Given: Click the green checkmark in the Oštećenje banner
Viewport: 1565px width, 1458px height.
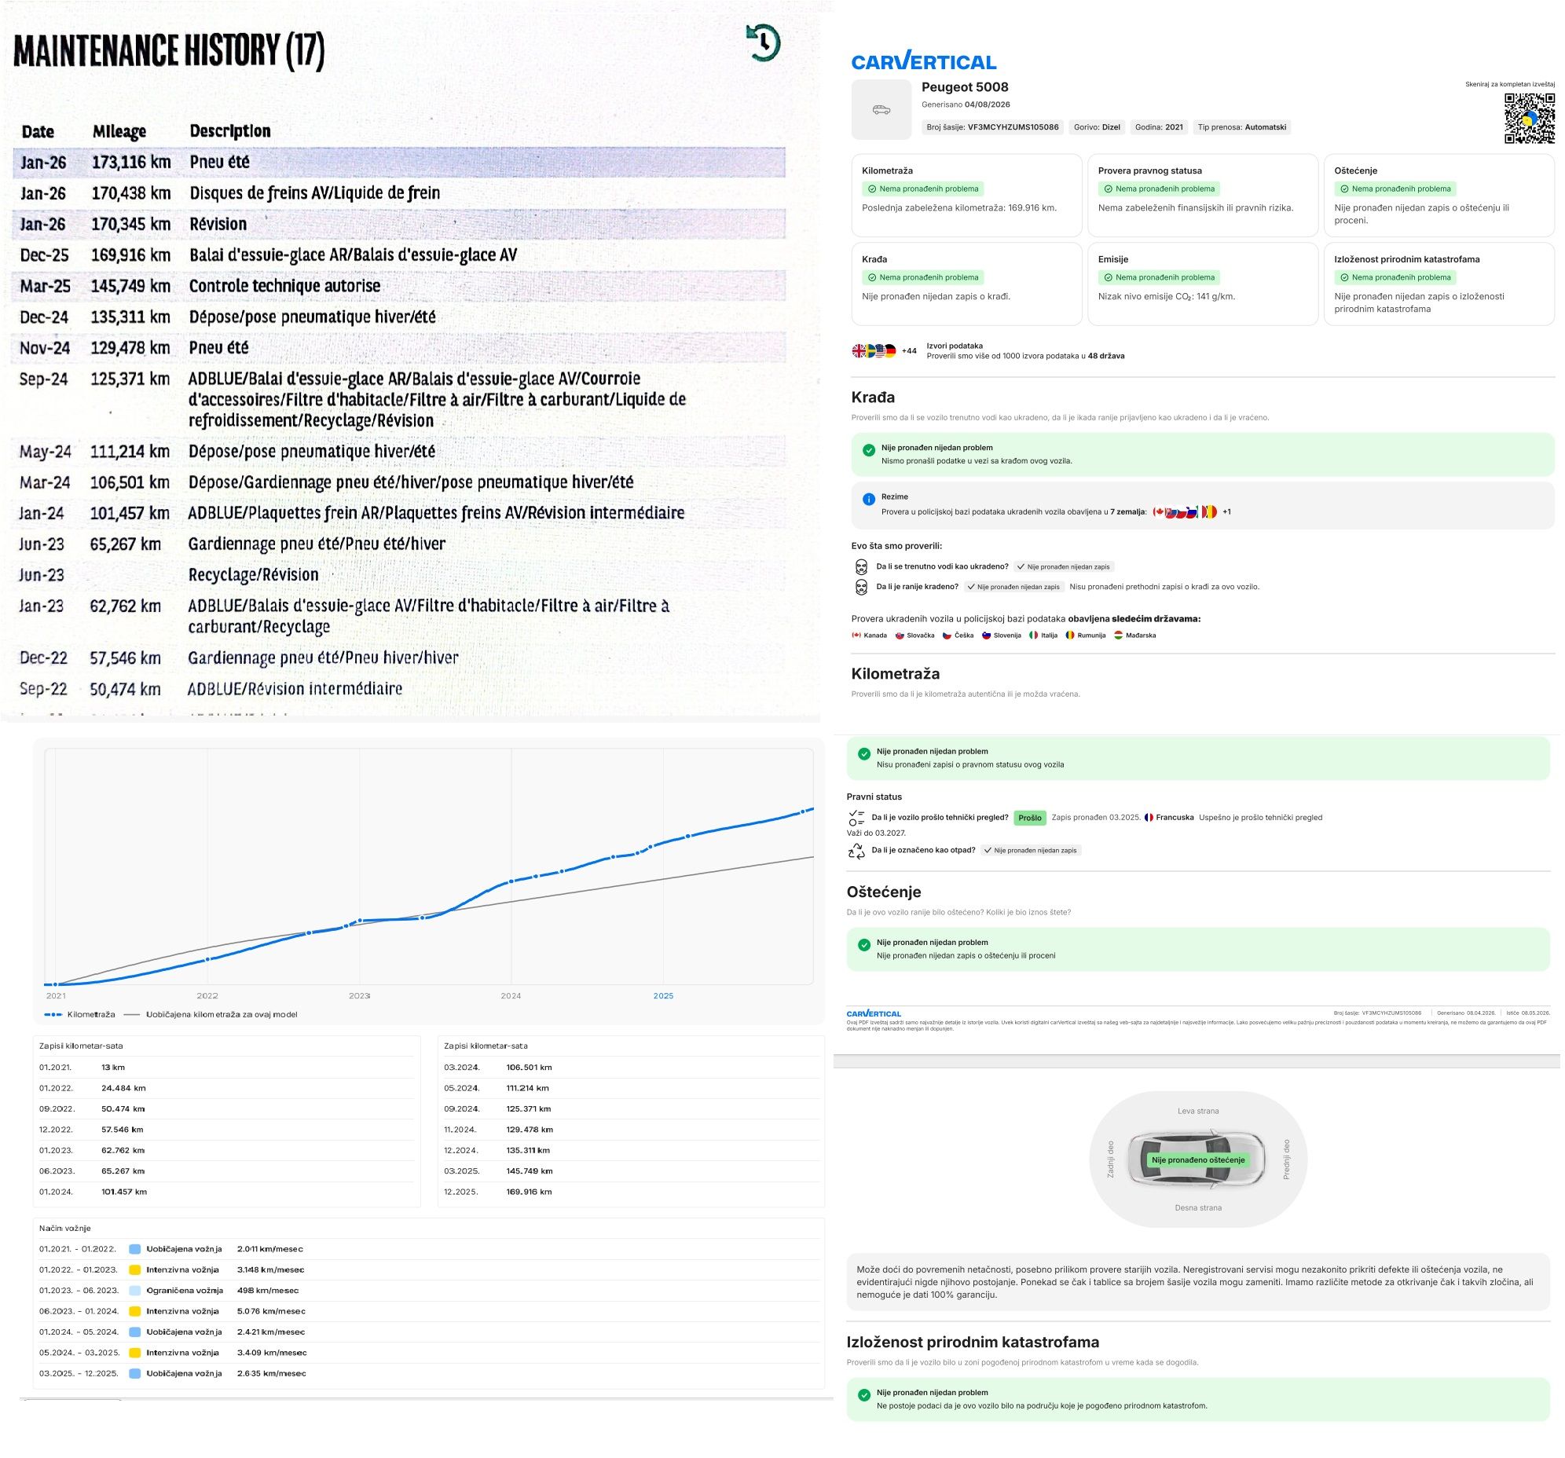Looking at the screenshot, I should click(x=863, y=945).
